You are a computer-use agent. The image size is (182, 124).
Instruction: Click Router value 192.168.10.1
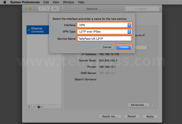(107, 67)
